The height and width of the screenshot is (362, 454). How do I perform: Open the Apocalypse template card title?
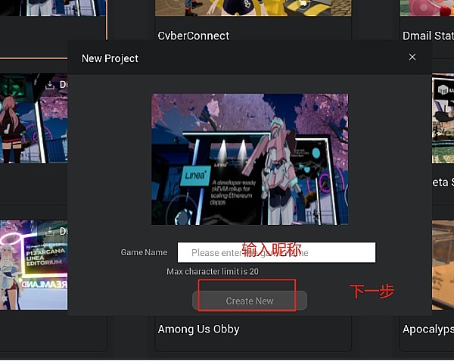[x=428, y=329]
